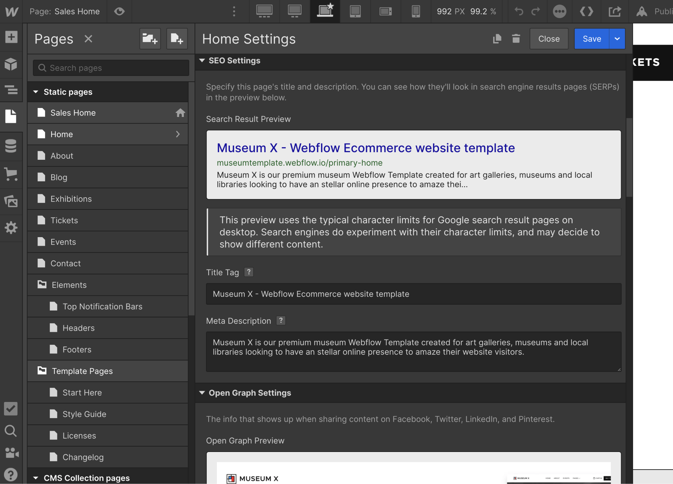Select the medium desktop breakpoint
This screenshot has height=484, width=673.
(x=295, y=12)
